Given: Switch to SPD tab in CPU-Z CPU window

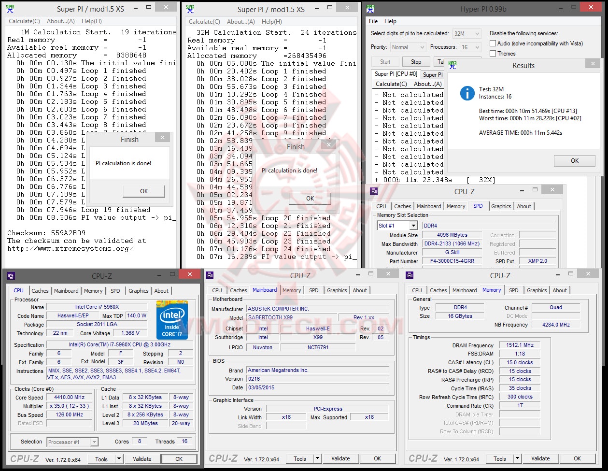Looking at the screenshot, I should (115, 291).
